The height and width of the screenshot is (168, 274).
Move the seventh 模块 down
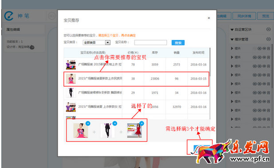[x=259, y=101]
